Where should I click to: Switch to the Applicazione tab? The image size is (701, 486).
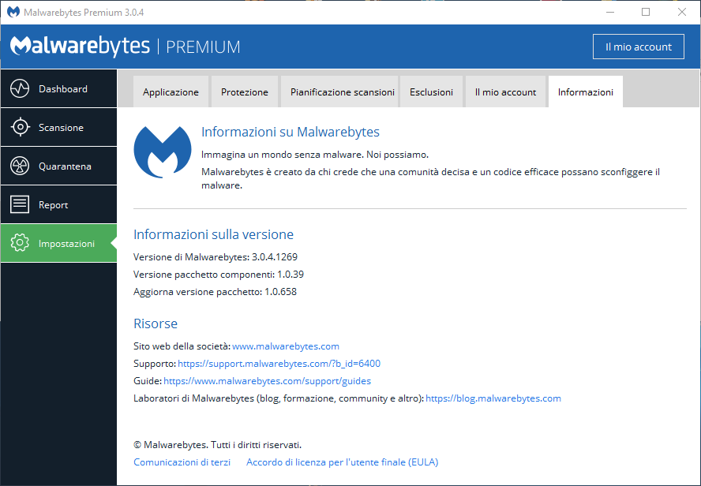(x=171, y=92)
